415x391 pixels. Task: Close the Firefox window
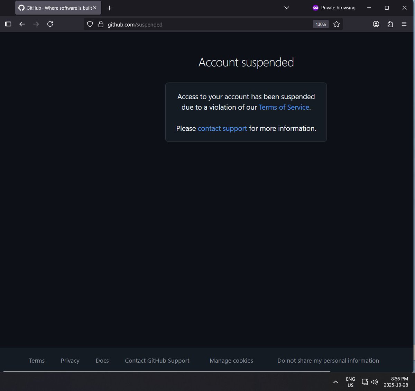(x=404, y=8)
